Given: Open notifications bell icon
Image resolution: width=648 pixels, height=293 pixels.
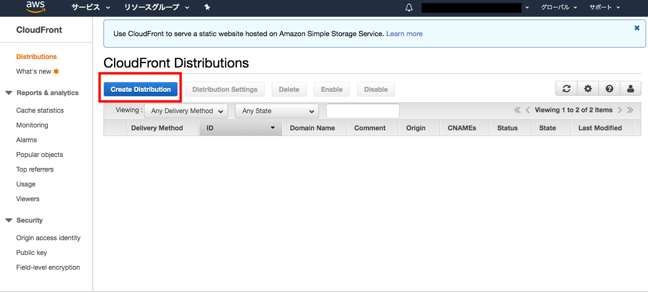Looking at the screenshot, I should pos(409,8).
